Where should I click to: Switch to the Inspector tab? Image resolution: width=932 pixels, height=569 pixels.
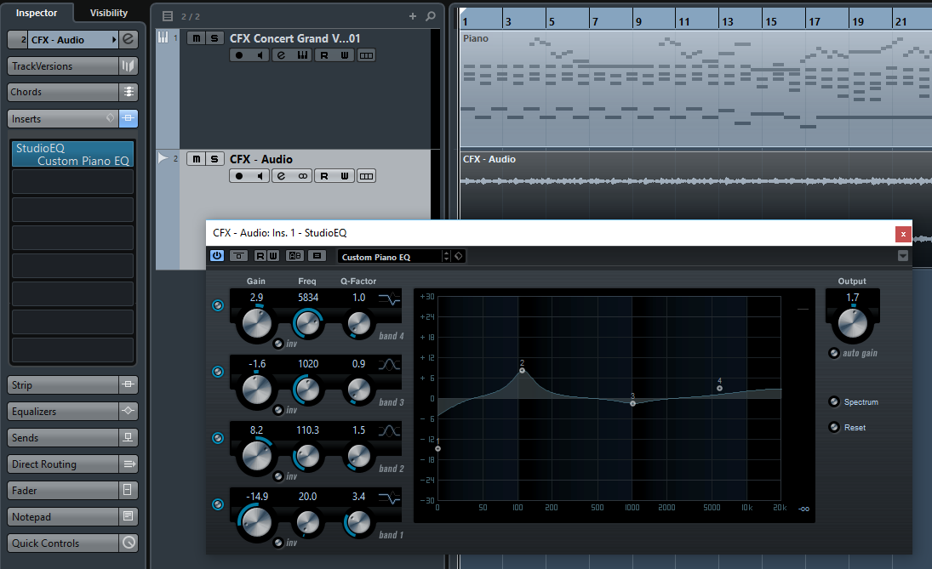click(37, 13)
